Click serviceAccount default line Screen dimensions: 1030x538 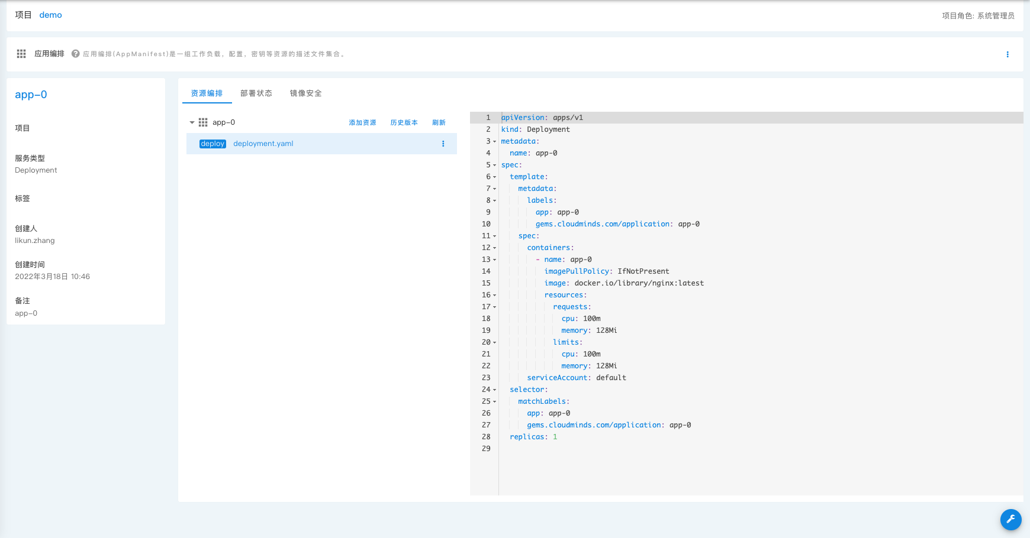[x=577, y=378]
